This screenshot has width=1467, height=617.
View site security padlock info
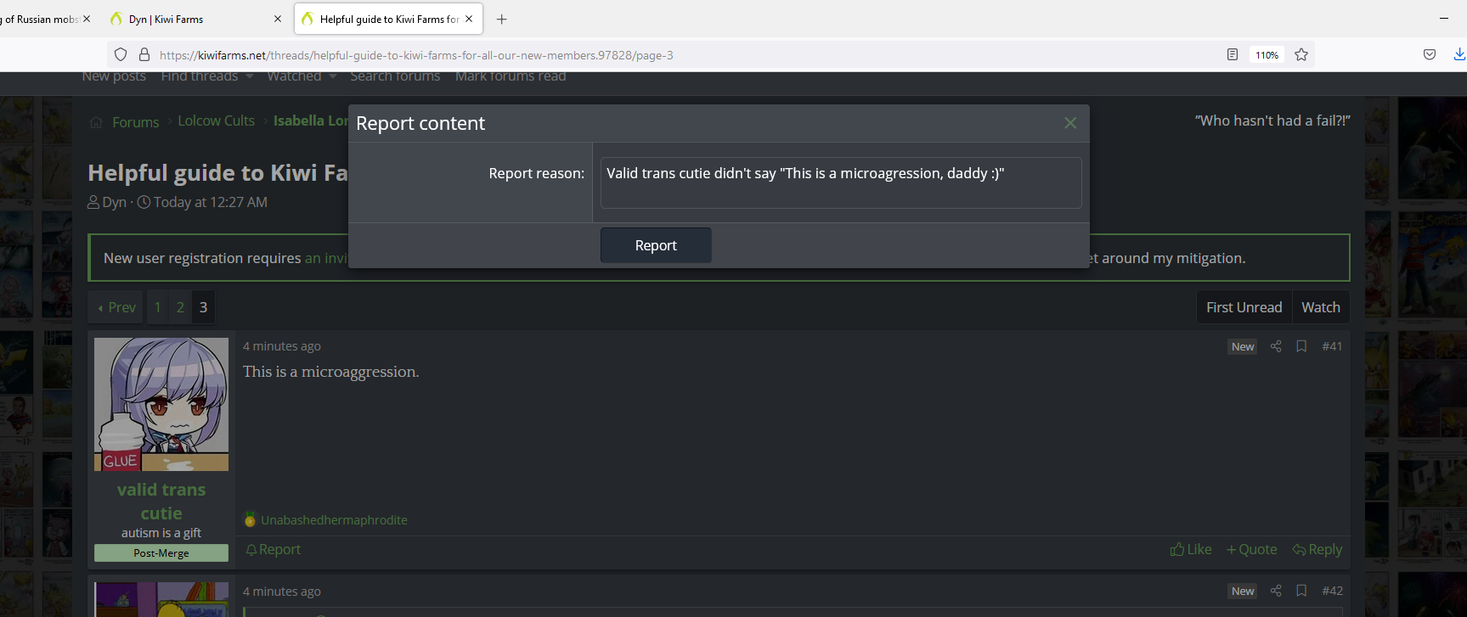[x=144, y=54]
